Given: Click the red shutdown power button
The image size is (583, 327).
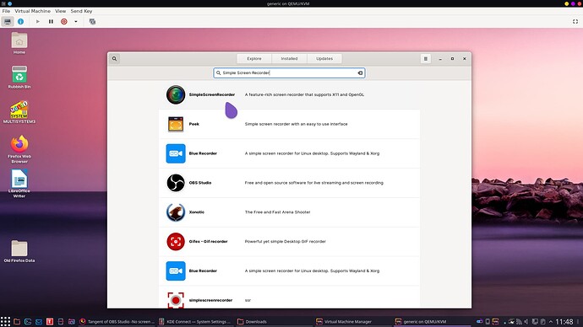Looking at the screenshot, I should [x=64, y=22].
